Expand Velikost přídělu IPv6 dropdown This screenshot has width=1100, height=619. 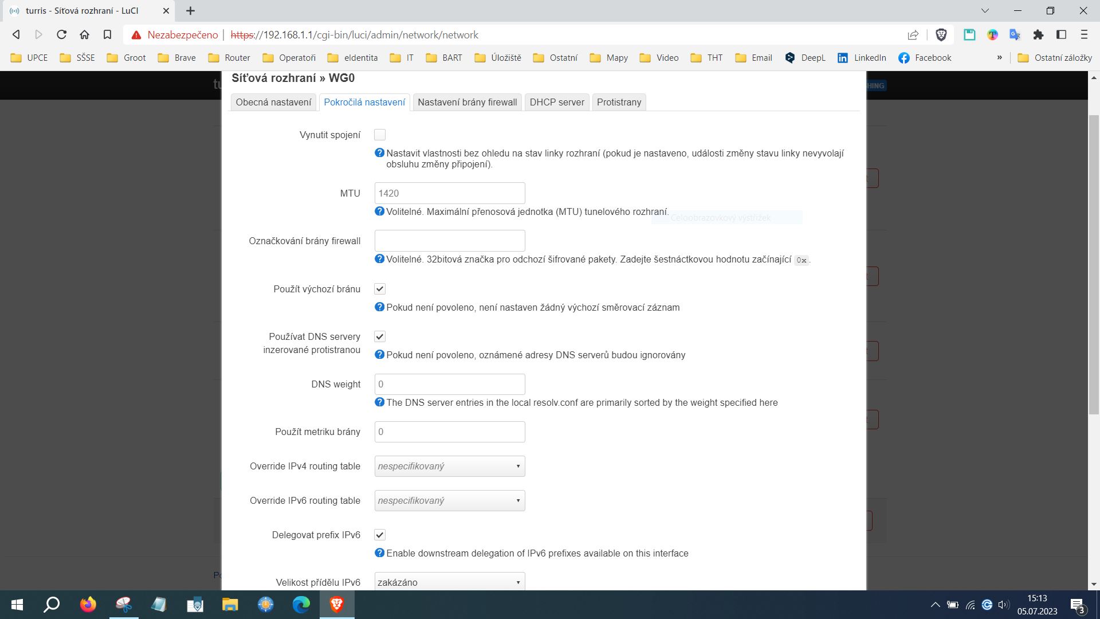point(450,582)
